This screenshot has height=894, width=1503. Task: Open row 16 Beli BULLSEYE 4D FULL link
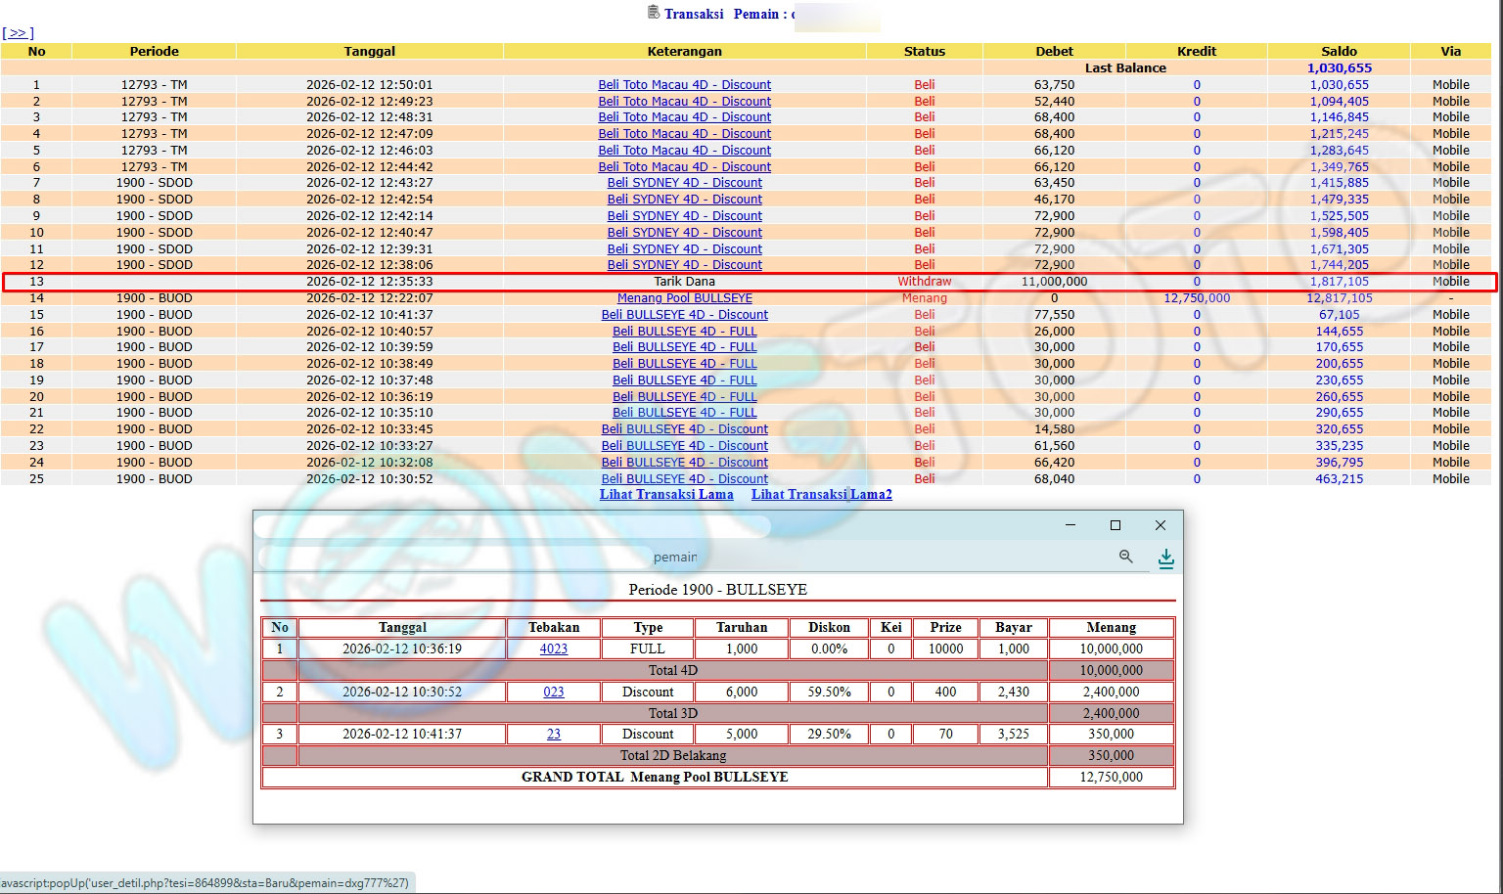[x=684, y=332]
